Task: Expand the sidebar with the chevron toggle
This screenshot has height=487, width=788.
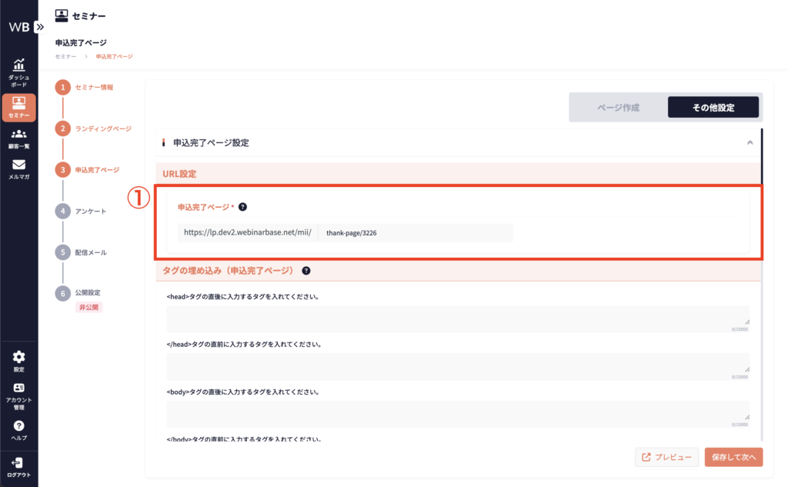Action: [40, 26]
